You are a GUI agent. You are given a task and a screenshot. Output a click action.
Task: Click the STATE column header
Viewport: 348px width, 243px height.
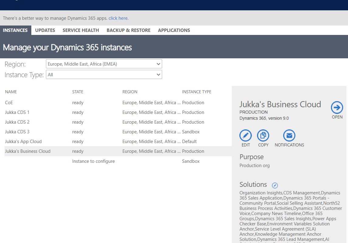coord(78,92)
